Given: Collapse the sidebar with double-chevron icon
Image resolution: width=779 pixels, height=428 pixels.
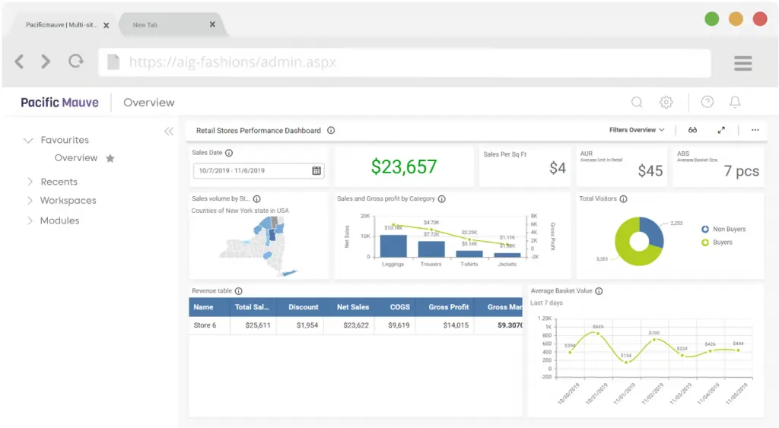Looking at the screenshot, I should click(169, 132).
